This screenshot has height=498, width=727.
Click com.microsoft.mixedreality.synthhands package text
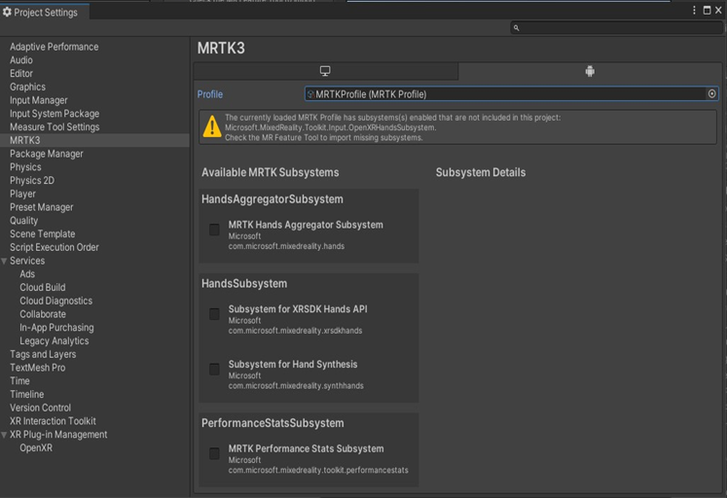[296, 386]
